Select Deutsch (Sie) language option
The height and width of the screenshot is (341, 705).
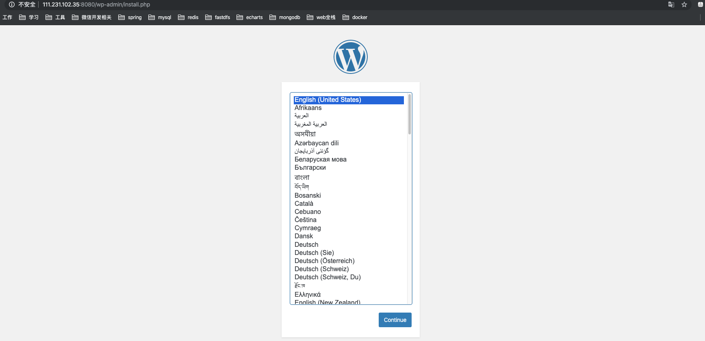349,253
